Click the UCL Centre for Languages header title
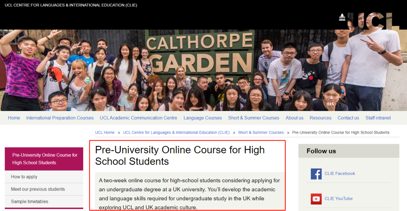The width and height of the screenshot is (407, 211). tap(71, 5)
